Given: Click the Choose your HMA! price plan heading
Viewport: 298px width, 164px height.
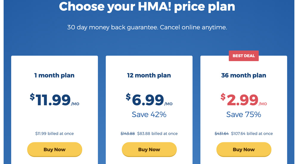Looking at the screenshot, I should pos(147,7).
